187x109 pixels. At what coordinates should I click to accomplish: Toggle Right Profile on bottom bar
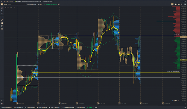pyautogui.click(x=42, y=108)
